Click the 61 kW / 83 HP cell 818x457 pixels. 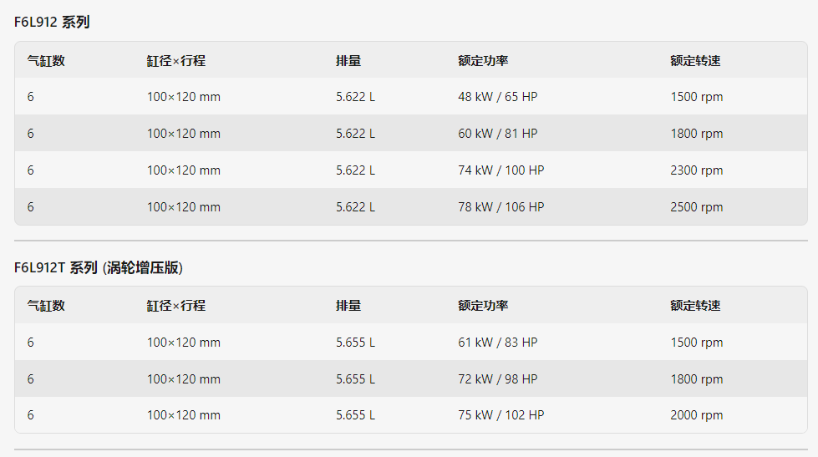tap(498, 343)
